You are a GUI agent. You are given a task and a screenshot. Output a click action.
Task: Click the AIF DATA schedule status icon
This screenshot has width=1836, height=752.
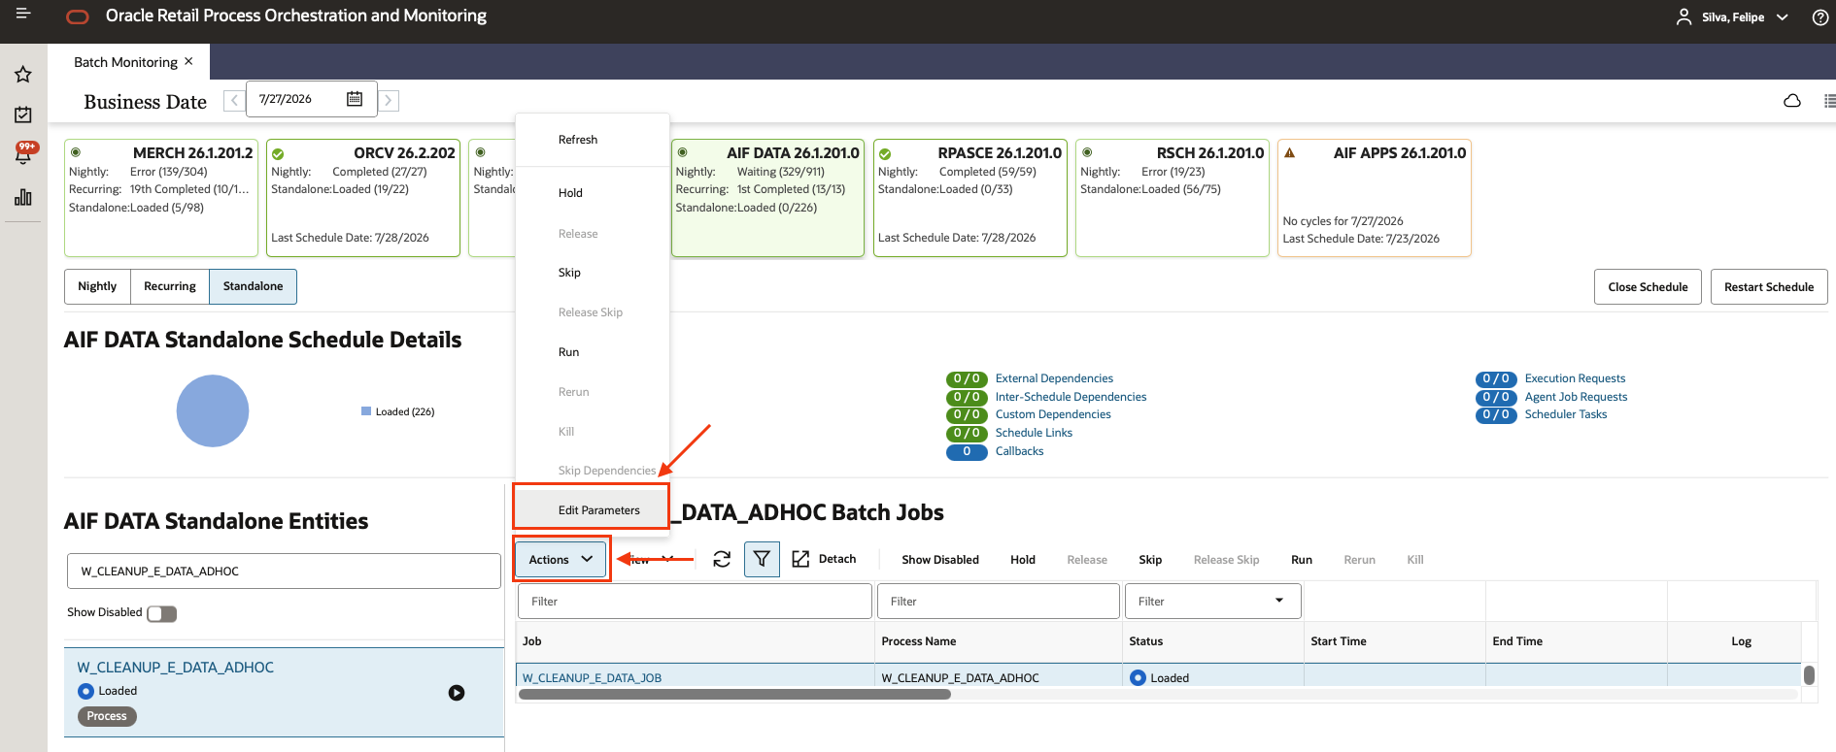682,152
